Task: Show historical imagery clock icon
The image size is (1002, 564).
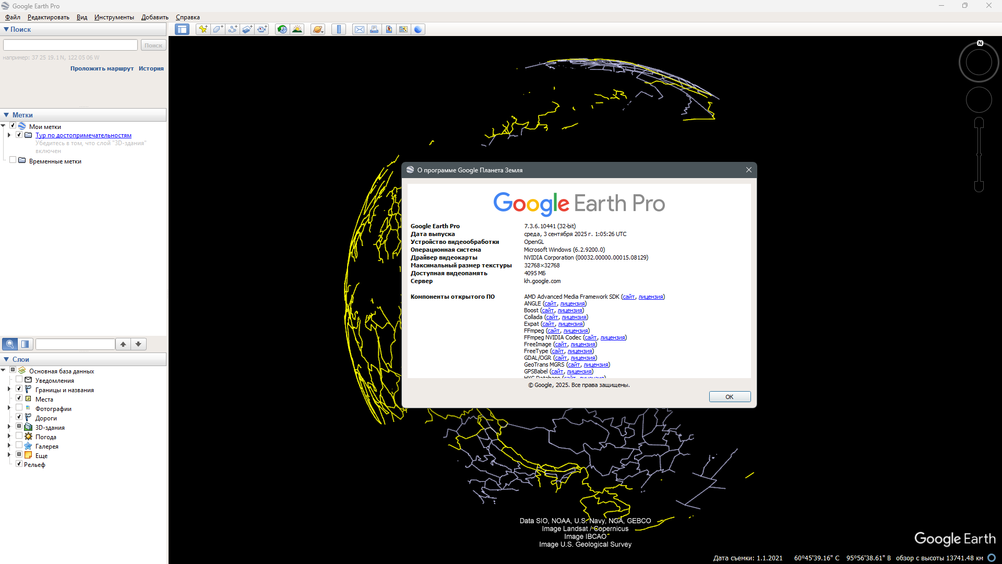Action: (x=282, y=29)
